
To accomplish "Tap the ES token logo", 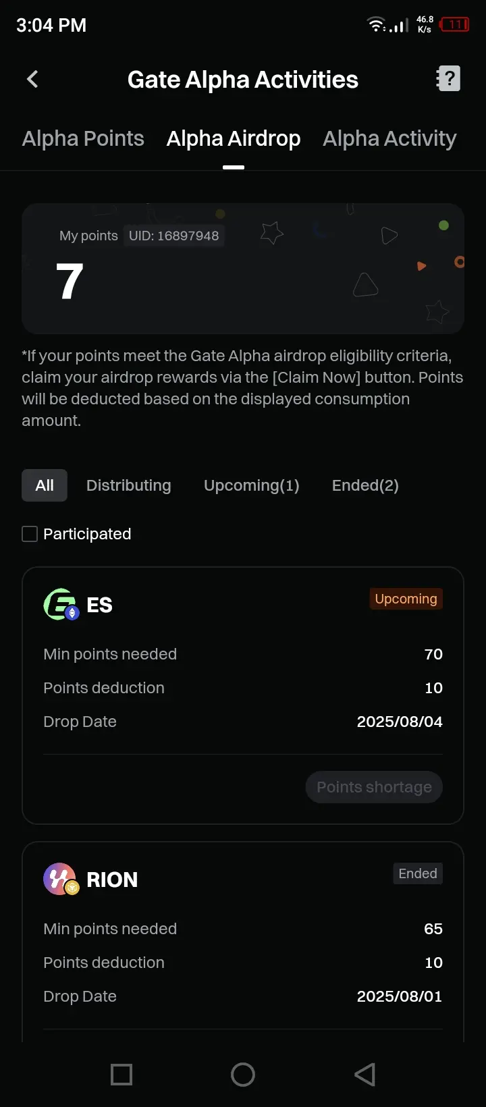I will [62, 604].
